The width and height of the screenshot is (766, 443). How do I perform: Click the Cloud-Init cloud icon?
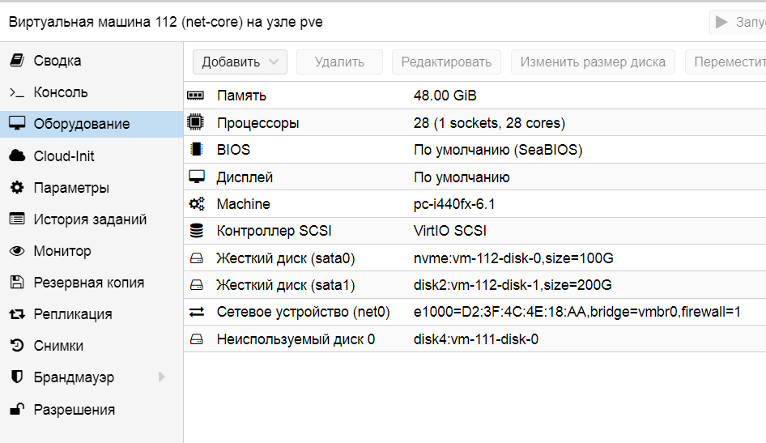click(x=16, y=155)
